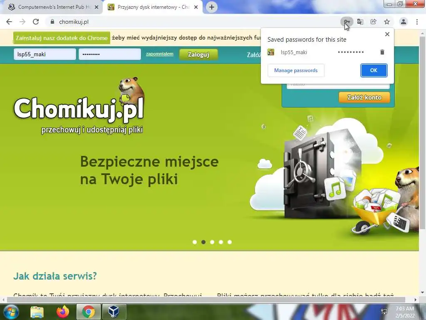Click the address bar showing chomikuj.pl
The image size is (426, 320).
[x=190, y=22]
